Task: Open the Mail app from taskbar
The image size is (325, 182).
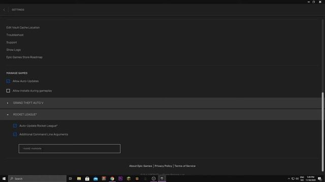Action: (x=95, y=178)
